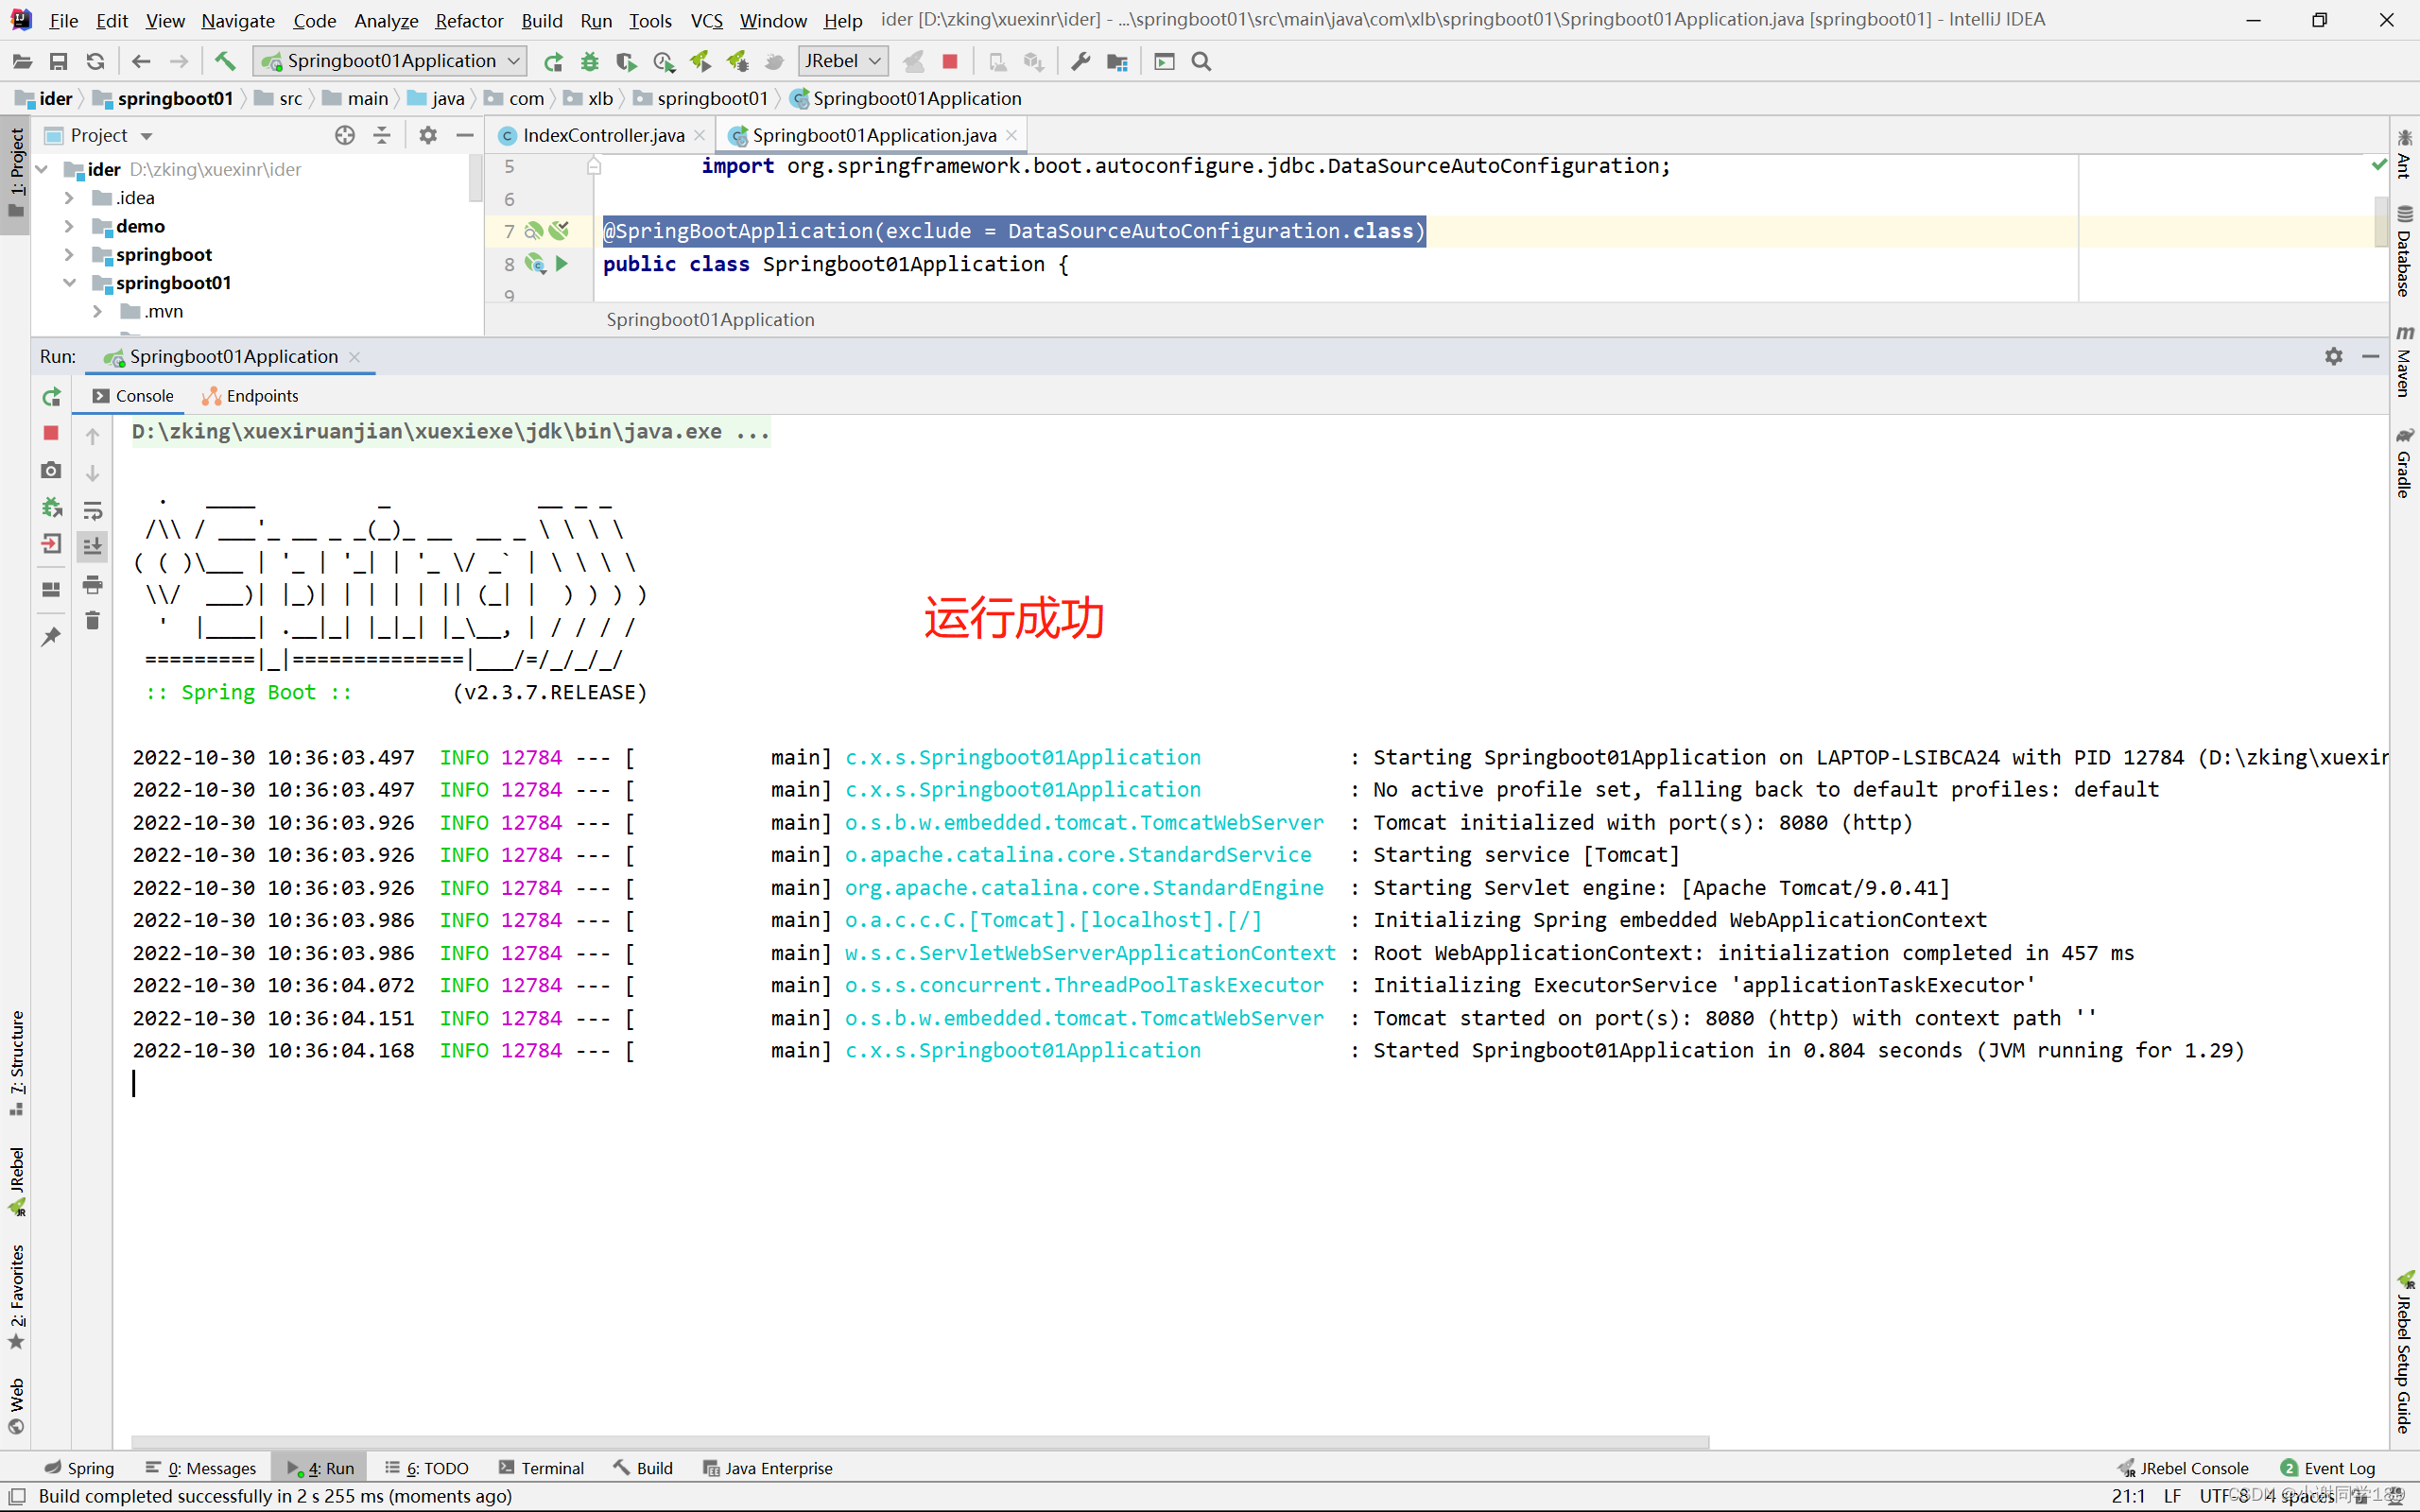Toggle the 2: Favorites tool window
The width and height of the screenshot is (2420, 1512).
[x=16, y=1297]
